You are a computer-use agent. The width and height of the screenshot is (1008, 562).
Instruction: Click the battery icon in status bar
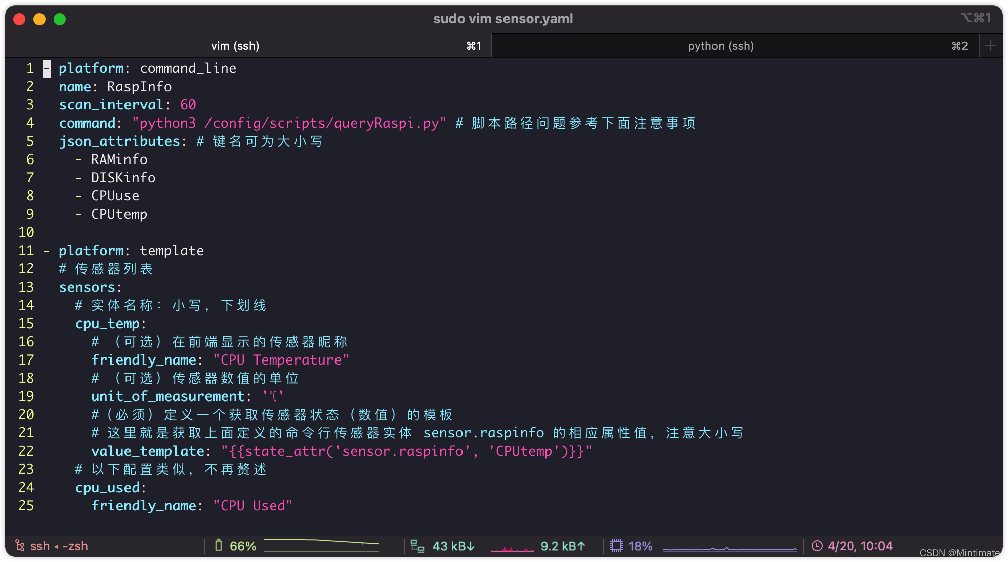point(219,546)
